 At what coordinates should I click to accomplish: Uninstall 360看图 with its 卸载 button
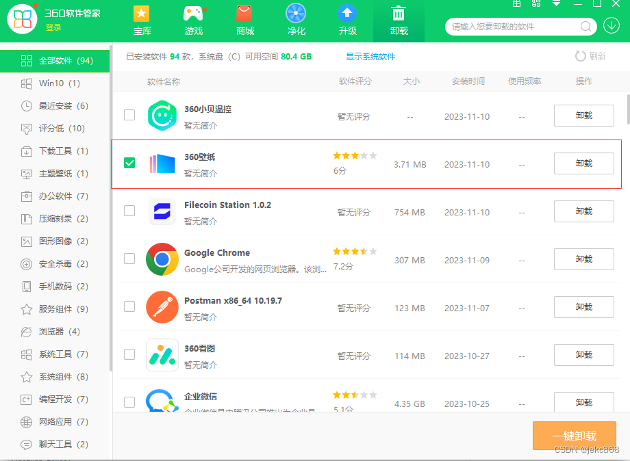584,355
